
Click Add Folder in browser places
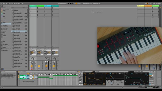[x=5, y=50]
